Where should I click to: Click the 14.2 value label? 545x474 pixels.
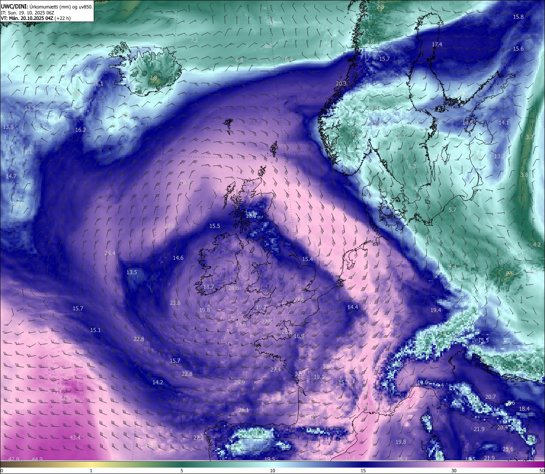pyautogui.click(x=158, y=383)
